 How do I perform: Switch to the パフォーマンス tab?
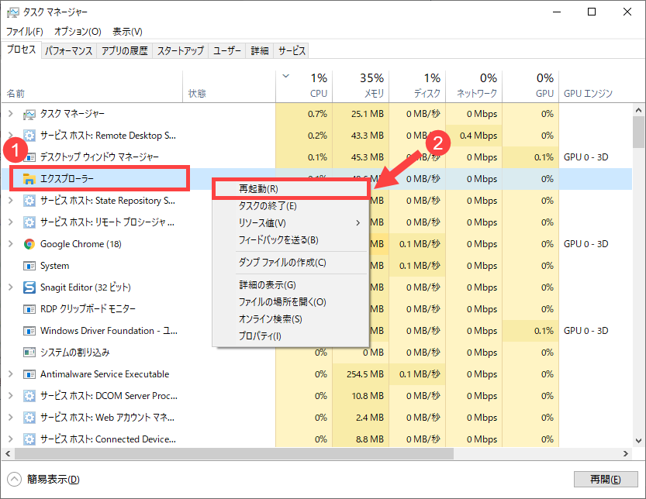point(70,50)
